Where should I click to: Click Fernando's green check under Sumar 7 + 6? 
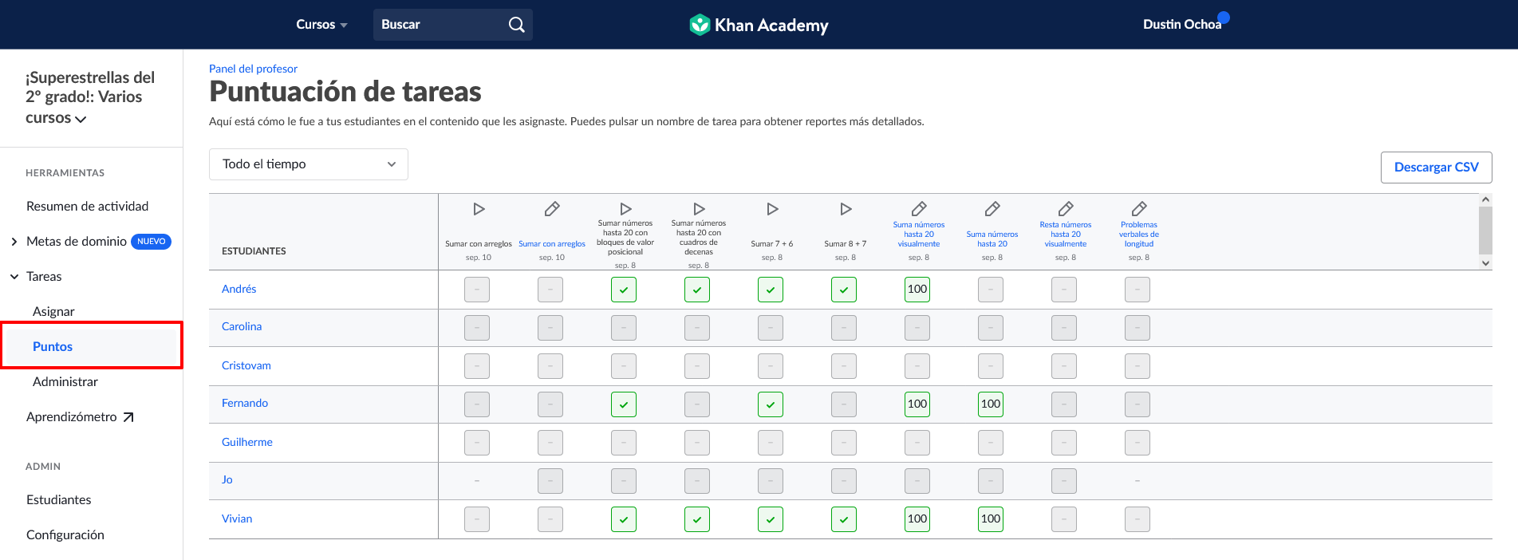pyautogui.click(x=771, y=404)
